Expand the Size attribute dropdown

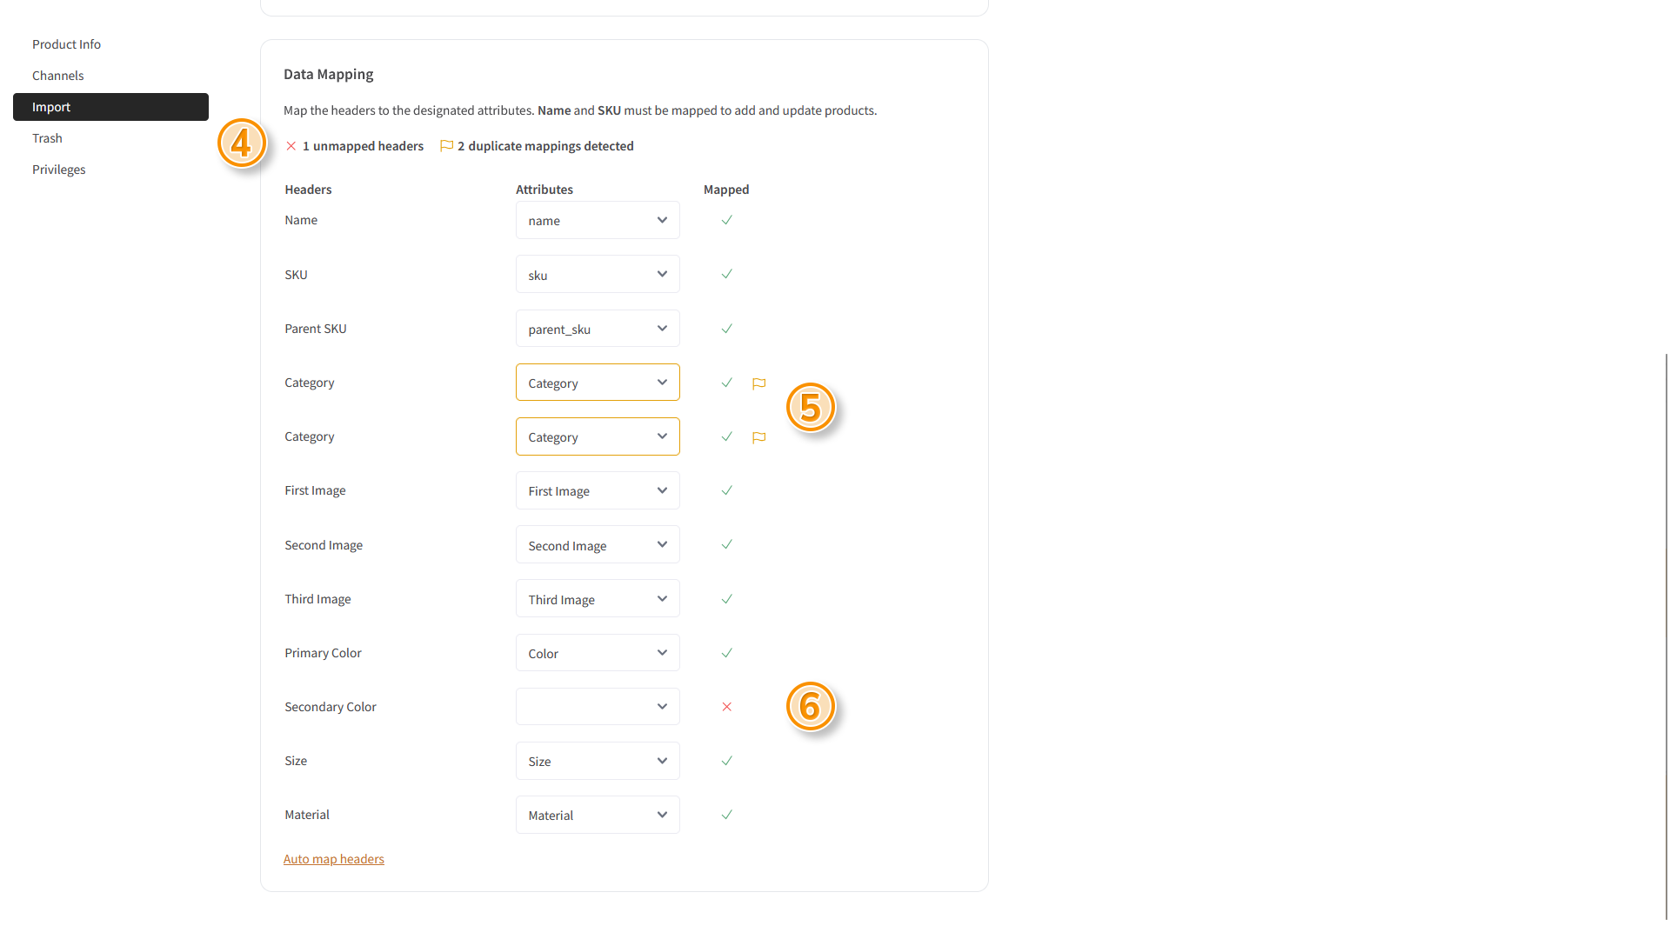point(598,761)
